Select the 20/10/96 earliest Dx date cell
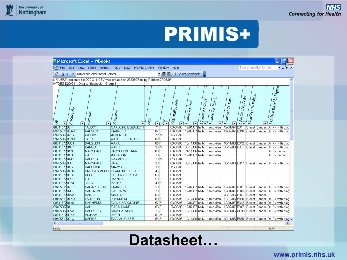This screenshot has height=260, width=347. coord(229,195)
